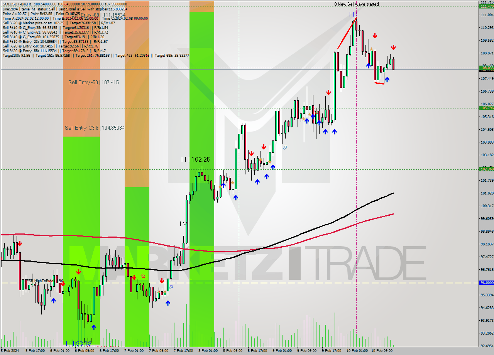Select the green 102.360 price tag

(x=486, y=169)
